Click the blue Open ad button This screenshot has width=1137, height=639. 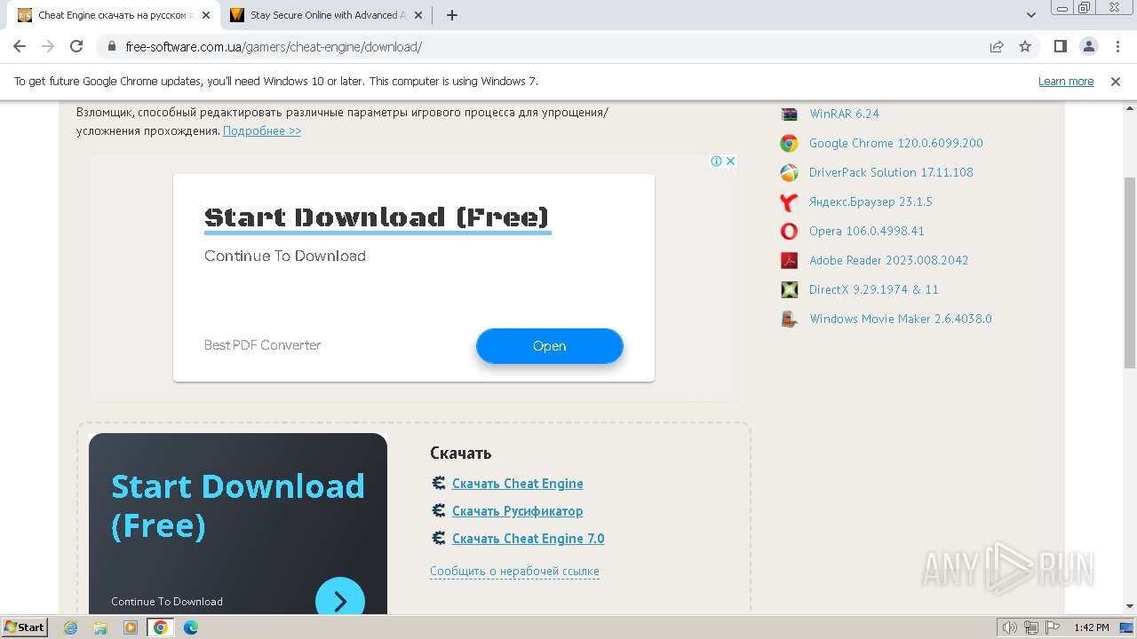click(550, 346)
